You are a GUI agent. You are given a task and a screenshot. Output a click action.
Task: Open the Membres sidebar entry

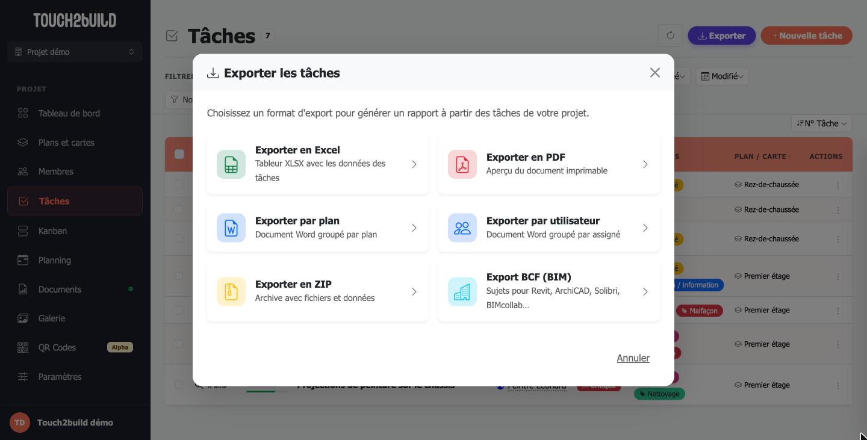point(75,172)
